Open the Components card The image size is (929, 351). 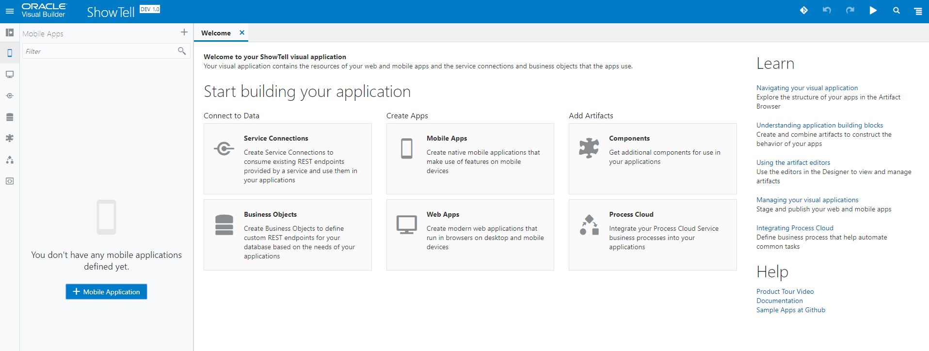653,159
